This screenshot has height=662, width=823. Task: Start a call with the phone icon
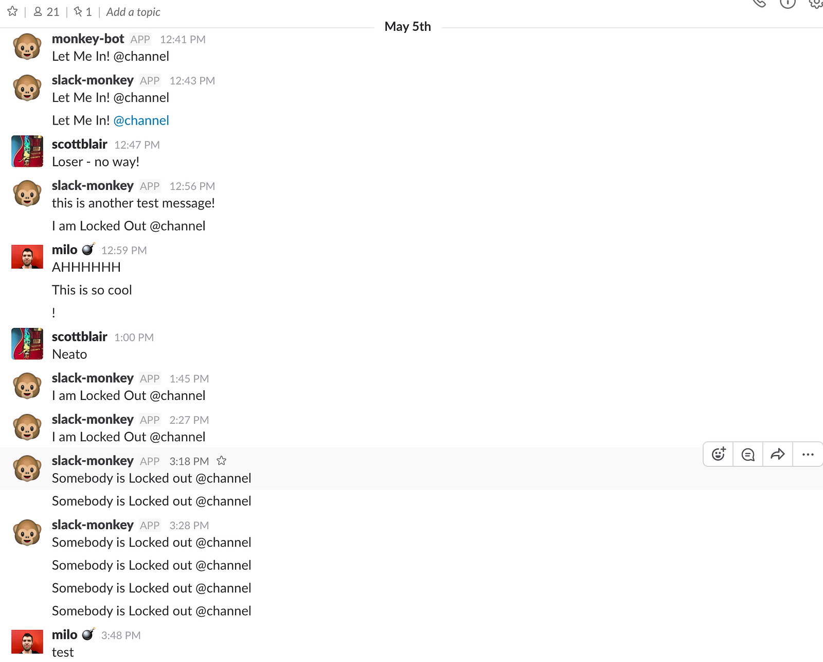click(759, 3)
